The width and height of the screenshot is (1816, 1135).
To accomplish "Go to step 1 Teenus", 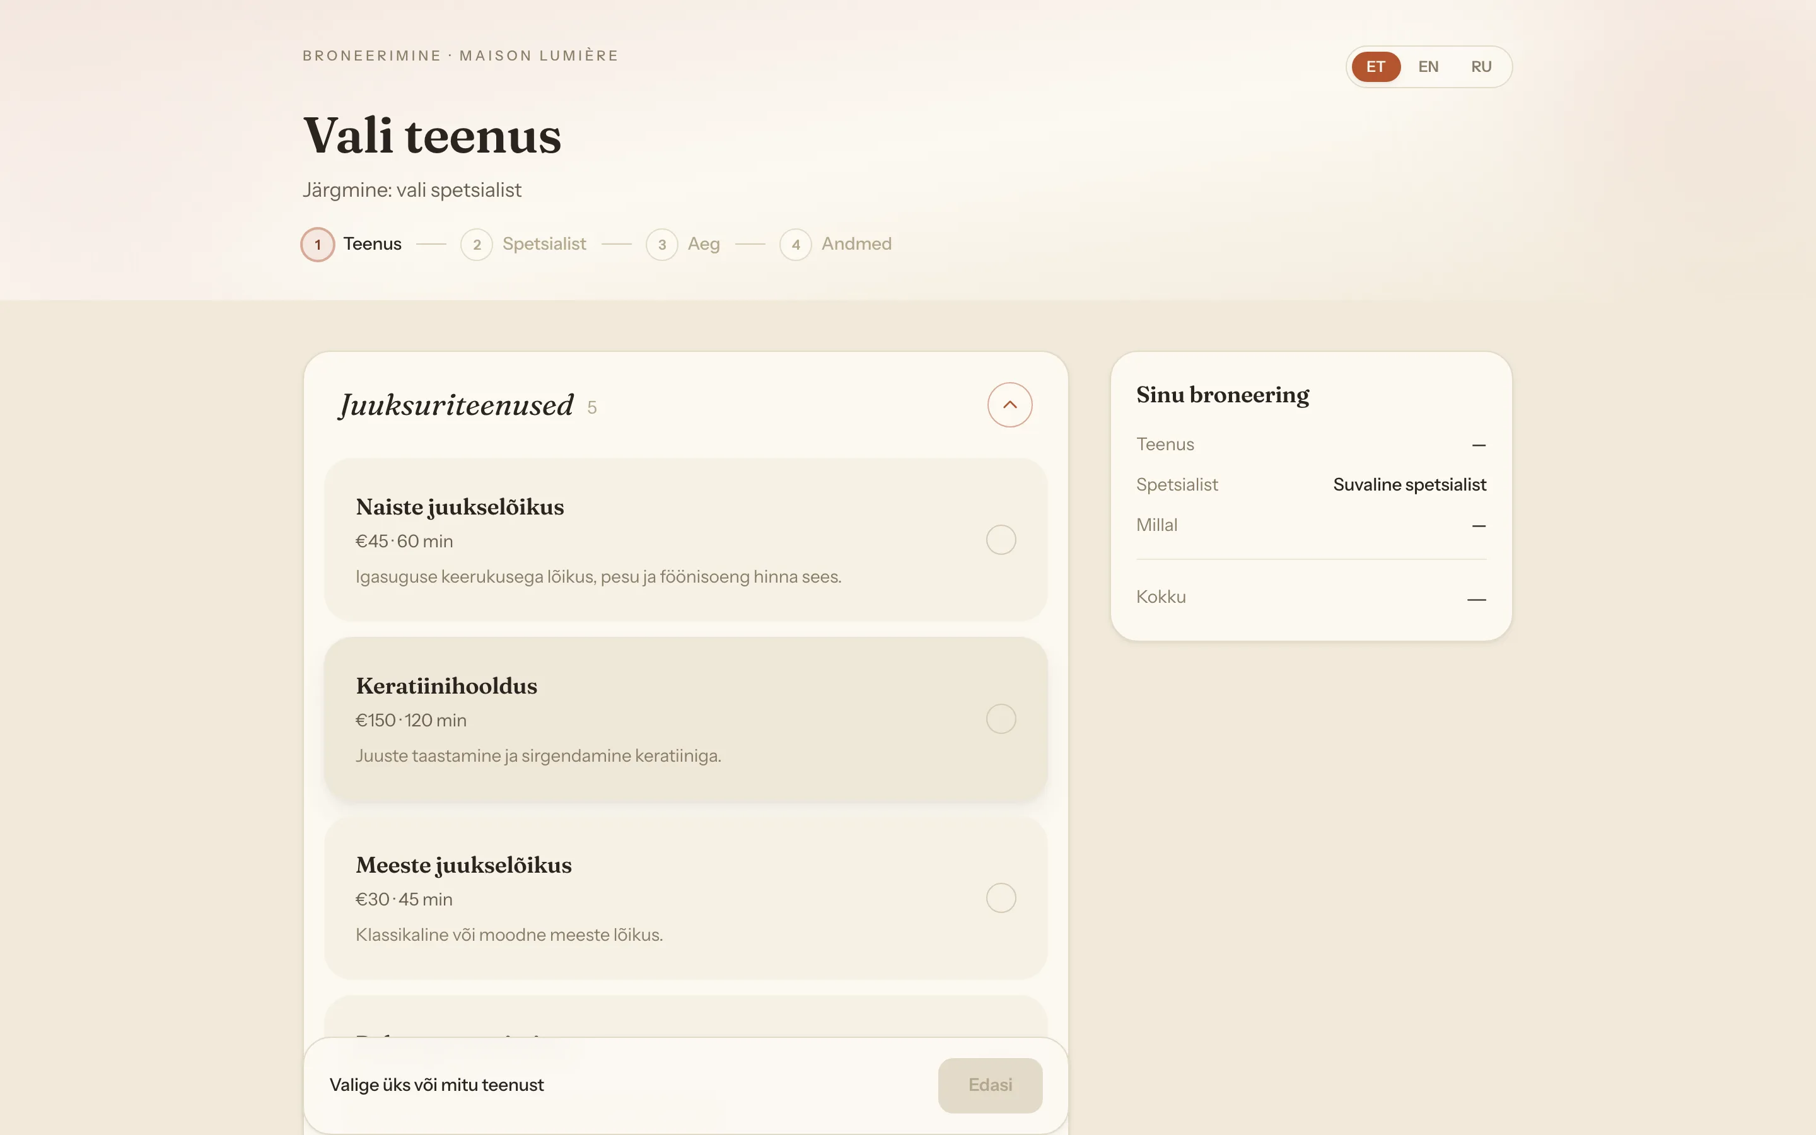I will point(351,244).
